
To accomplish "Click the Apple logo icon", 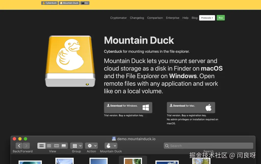I will [208, 107].
